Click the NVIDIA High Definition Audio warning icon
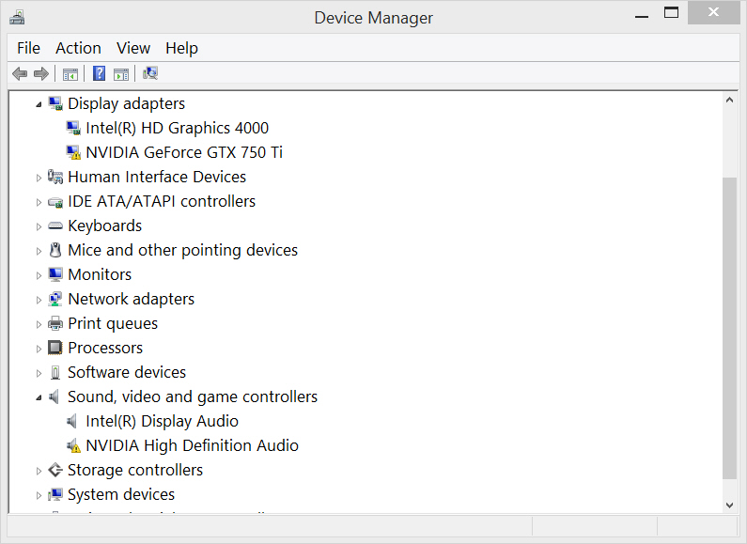 pos(73,446)
